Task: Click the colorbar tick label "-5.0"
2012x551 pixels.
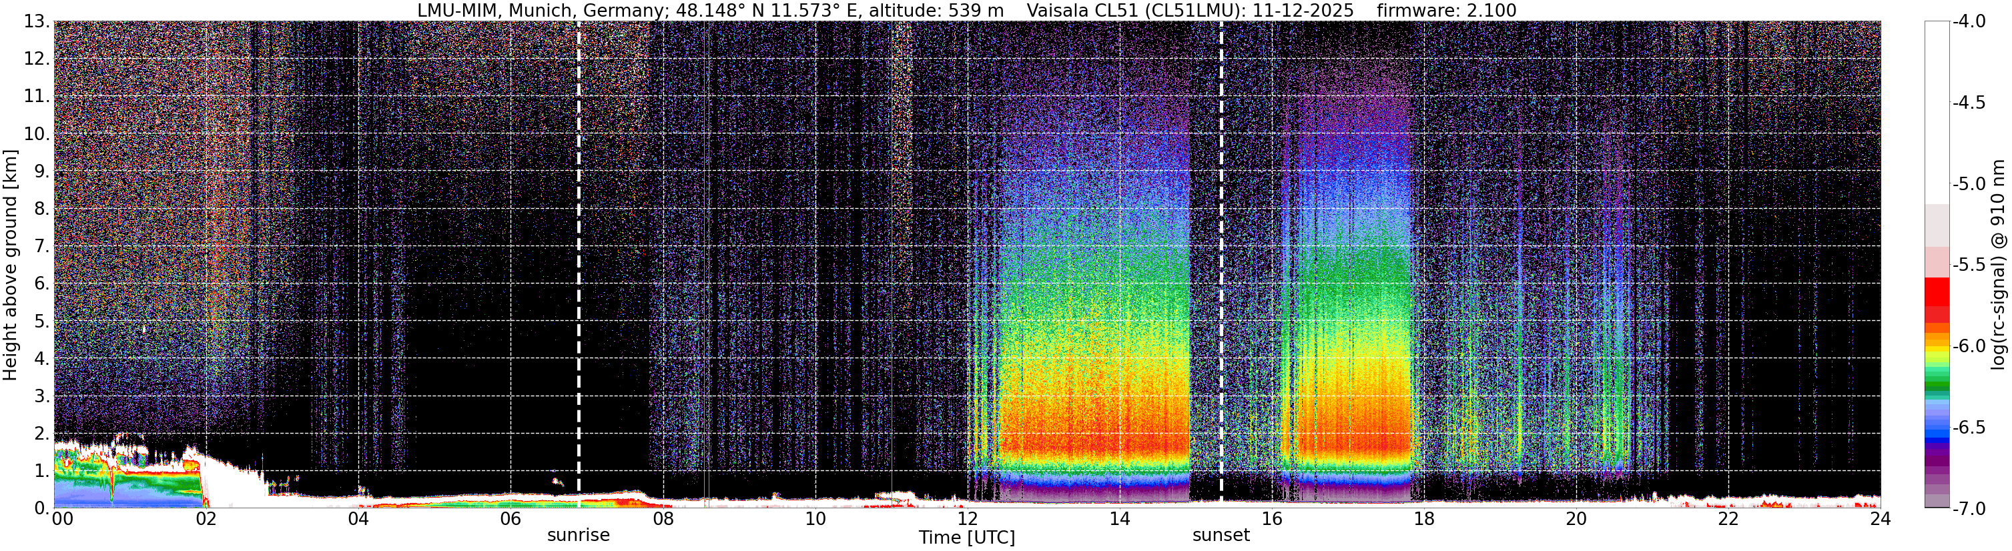Action: (x=1969, y=183)
